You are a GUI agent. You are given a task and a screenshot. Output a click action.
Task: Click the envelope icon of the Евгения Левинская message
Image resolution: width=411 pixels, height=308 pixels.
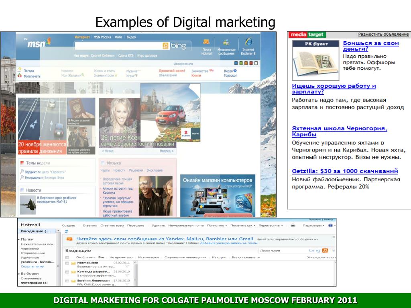click(73, 281)
